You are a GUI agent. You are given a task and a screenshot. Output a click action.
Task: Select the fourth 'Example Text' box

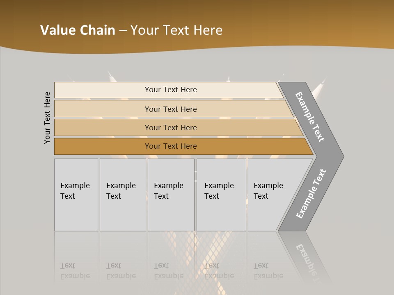click(x=221, y=195)
